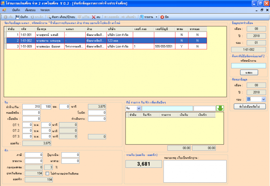
Task: Click the red ปิด (Close) toolbar icon
Action: tap(162, 17)
